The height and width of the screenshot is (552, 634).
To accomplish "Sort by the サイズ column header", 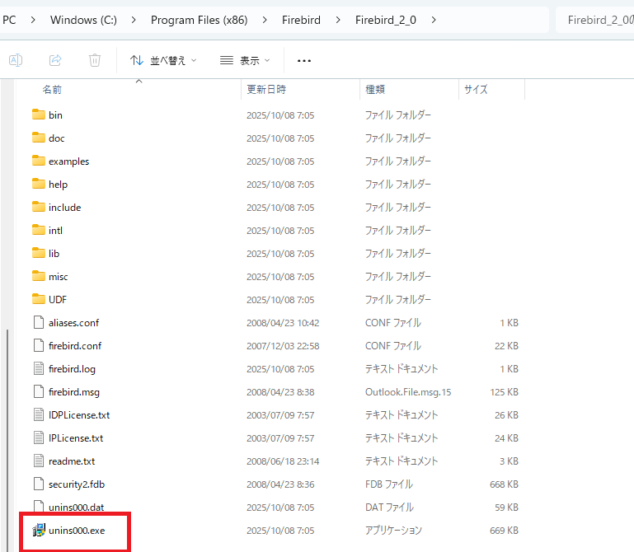I will point(476,89).
